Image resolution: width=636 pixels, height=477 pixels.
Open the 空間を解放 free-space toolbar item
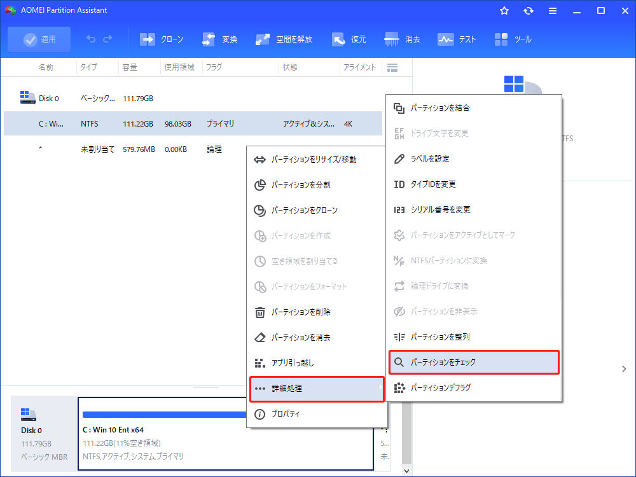pos(284,39)
